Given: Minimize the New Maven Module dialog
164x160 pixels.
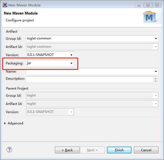Looking at the screenshot, I should point(139,5).
